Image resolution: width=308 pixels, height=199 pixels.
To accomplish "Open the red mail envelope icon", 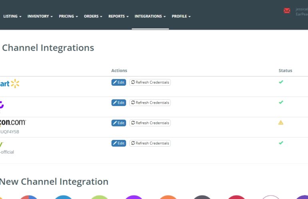I will tap(287, 11).
